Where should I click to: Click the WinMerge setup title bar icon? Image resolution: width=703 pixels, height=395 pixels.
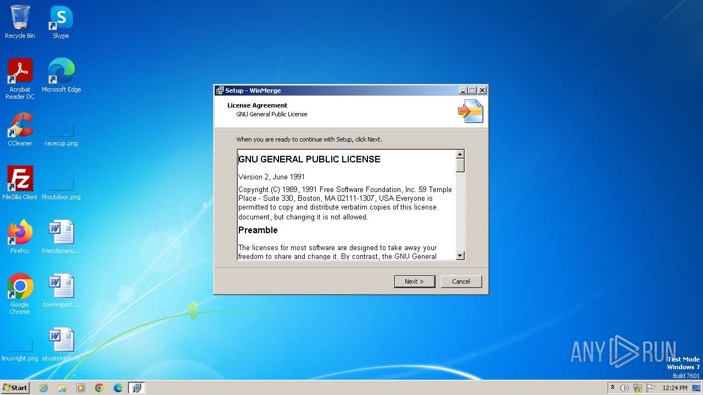tap(220, 91)
